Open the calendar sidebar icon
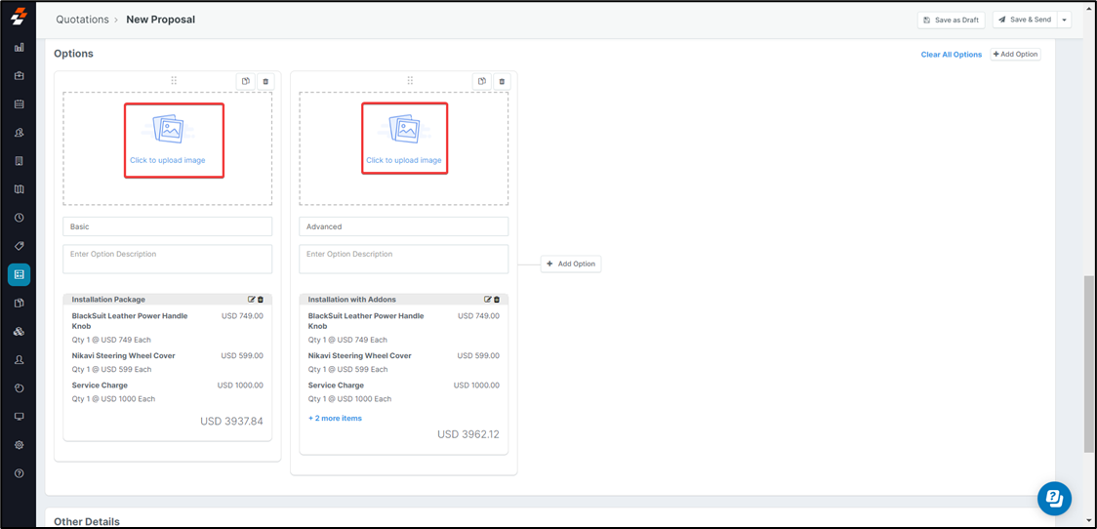 (x=19, y=104)
